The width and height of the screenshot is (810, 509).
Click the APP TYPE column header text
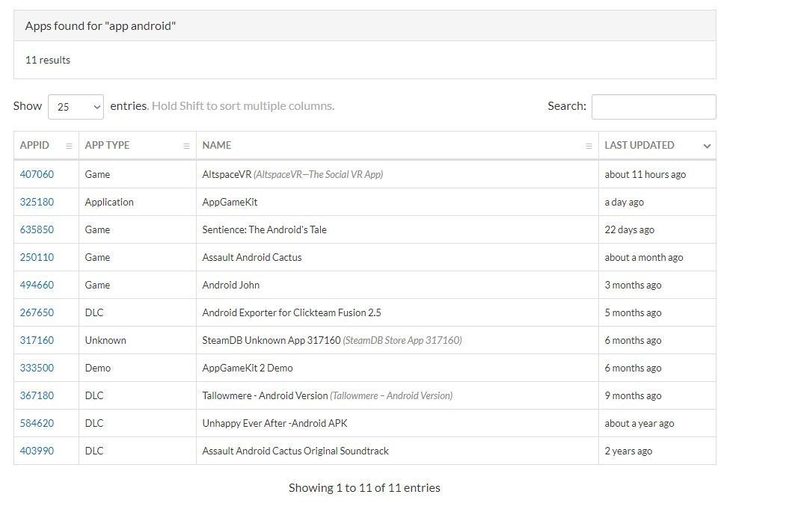click(107, 145)
